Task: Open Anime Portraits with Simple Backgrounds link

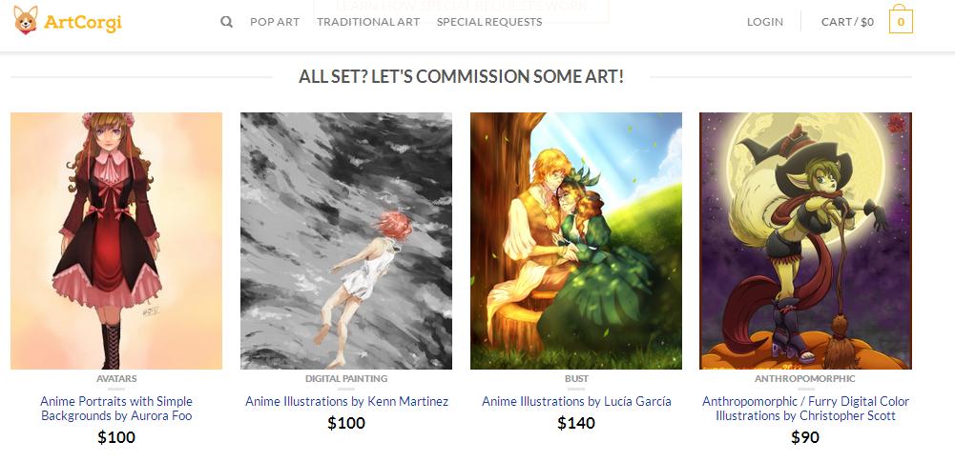Action: (x=116, y=409)
